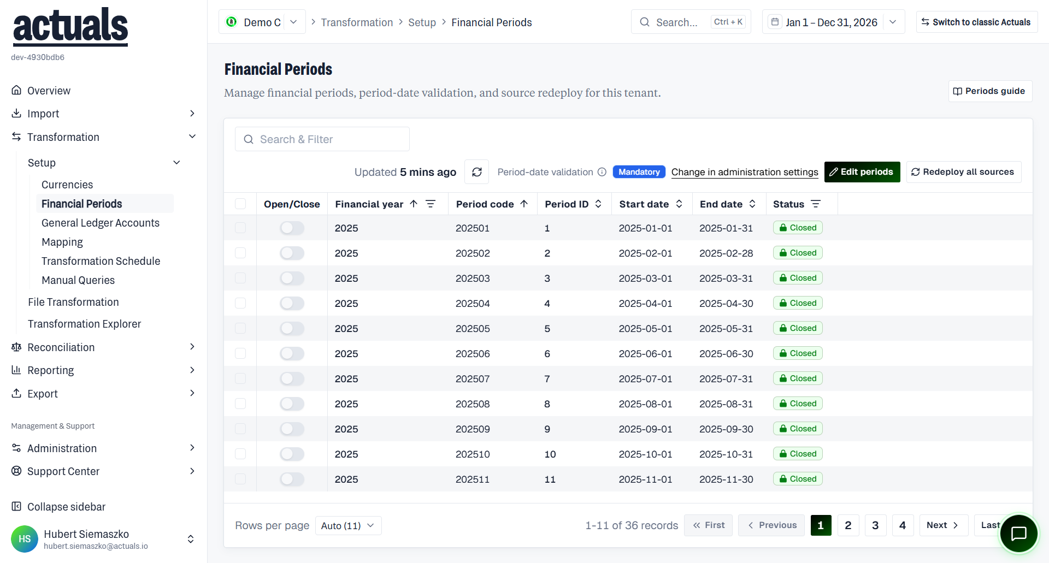Toggle open/close switch for period 202506
This screenshot has height=563, width=1049.
pos(292,353)
